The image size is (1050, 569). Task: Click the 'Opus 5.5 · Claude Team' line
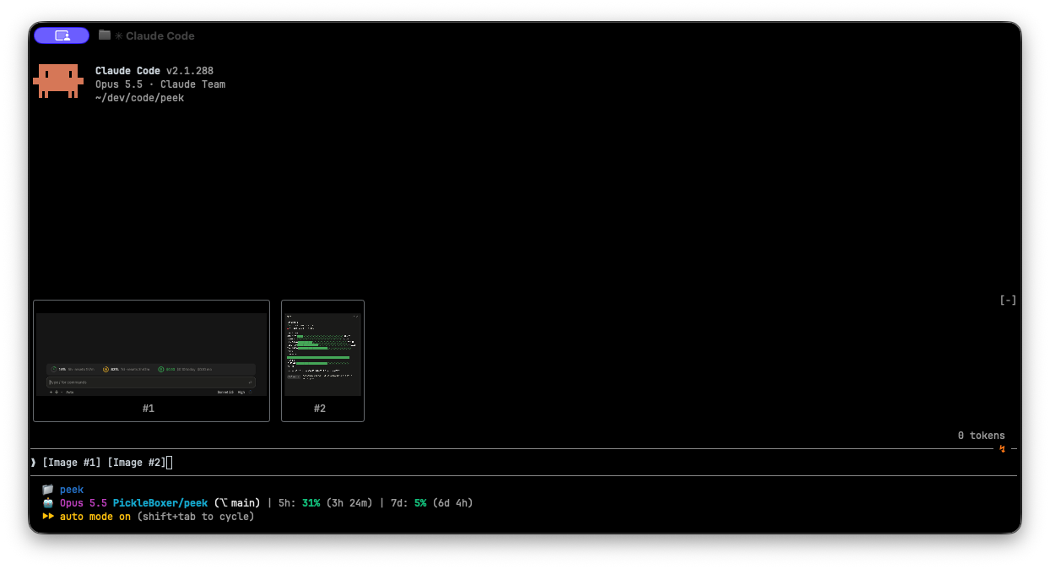160,84
